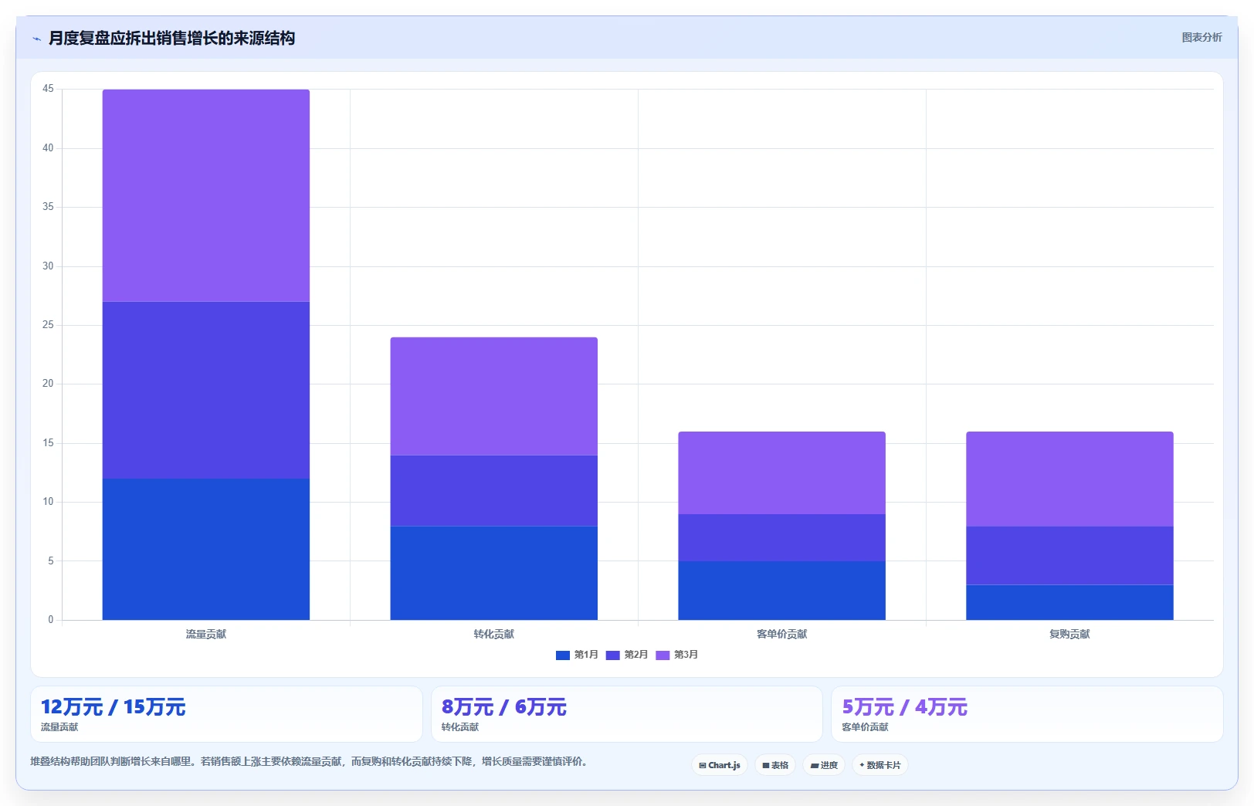Screen dimensions: 1254x806
Task: Click the panel title 月度复盘应拆出销售增长的来源结构
Action: [x=171, y=39]
